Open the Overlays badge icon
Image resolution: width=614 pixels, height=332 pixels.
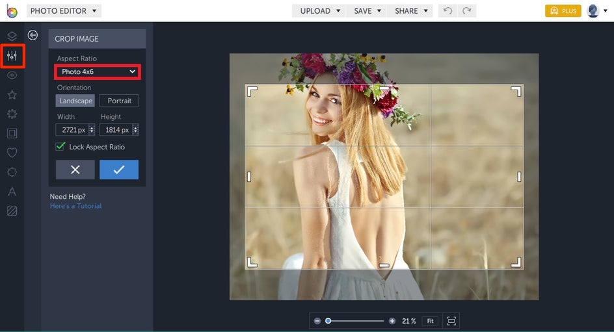[x=12, y=172]
